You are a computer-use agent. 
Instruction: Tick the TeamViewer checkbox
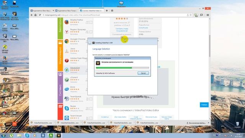pyautogui.click(x=91, y=118)
